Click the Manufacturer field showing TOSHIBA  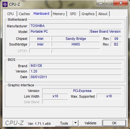click(x=75, y=26)
